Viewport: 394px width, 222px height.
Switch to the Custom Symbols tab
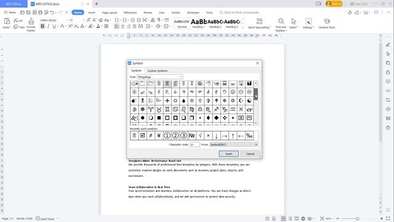158,71
